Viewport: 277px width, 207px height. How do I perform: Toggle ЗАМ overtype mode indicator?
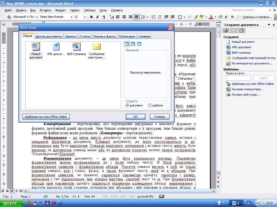(x=132, y=196)
